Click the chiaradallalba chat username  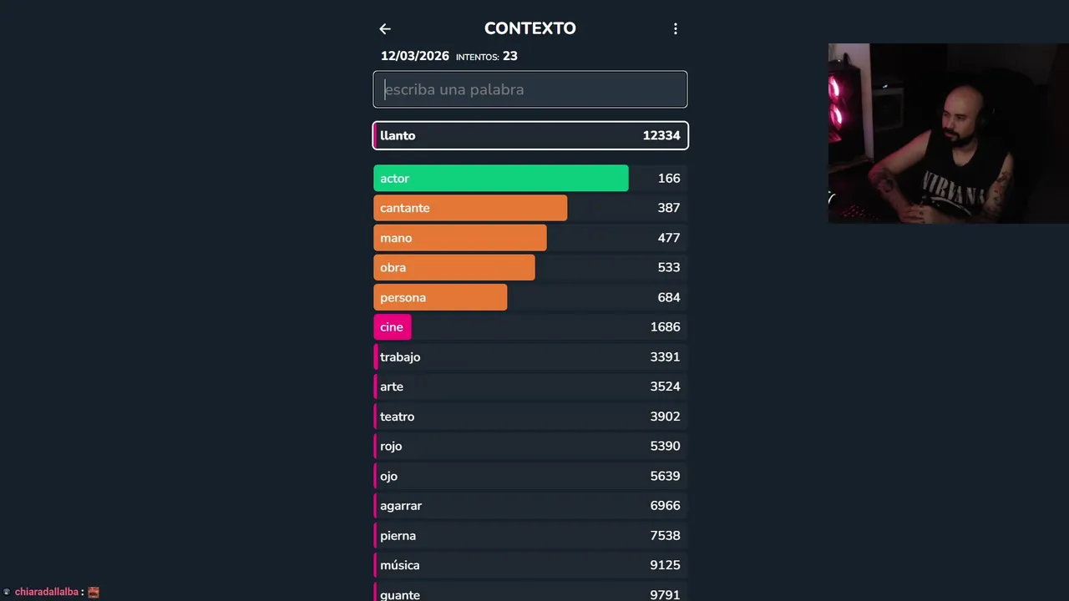[x=47, y=592]
